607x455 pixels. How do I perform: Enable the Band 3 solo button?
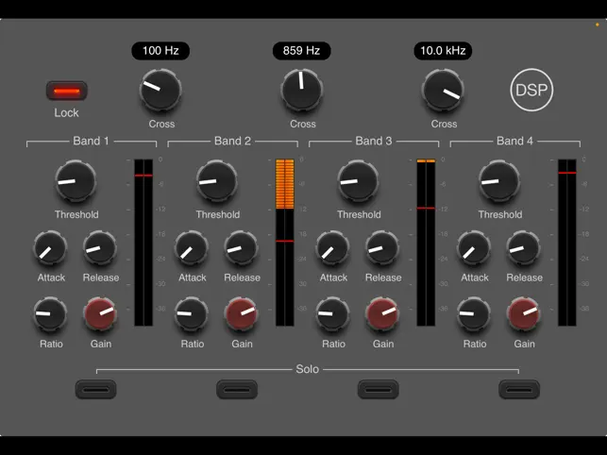(379, 389)
